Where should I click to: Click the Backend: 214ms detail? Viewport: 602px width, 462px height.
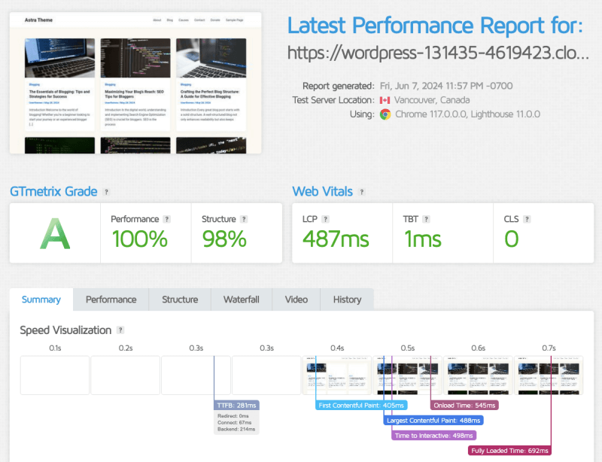(236, 430)
